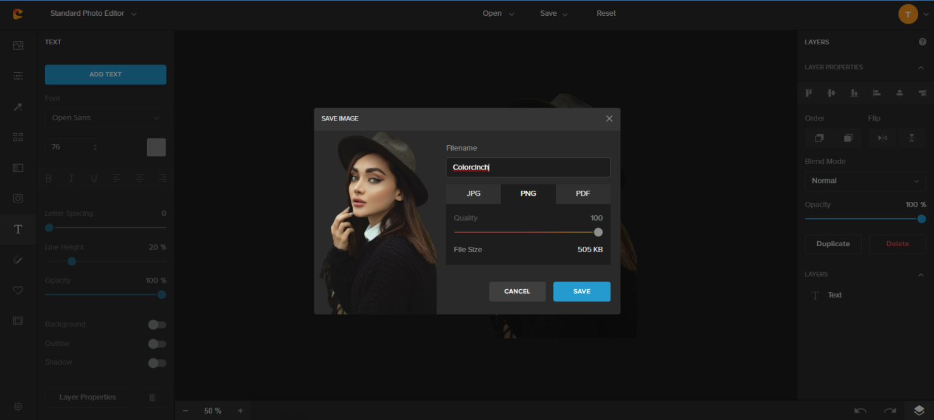
Task: Close the Save Image dialog
Action: pyautogui.click(x=609, y=119)
